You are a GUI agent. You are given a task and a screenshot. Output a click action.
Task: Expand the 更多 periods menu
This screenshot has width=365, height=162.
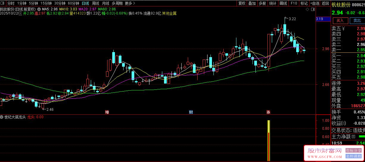(x=130, y=3)
